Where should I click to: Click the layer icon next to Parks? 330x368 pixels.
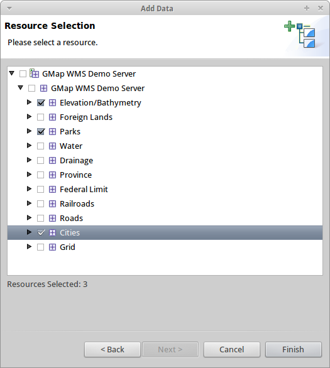52,131
